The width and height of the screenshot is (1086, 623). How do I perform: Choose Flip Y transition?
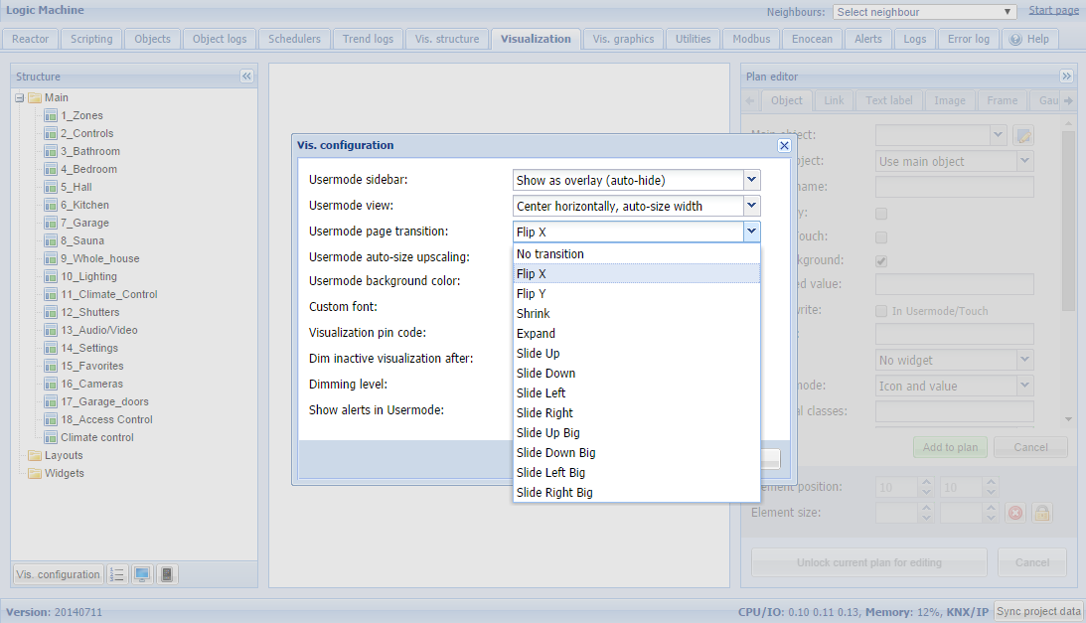(637, 294)
